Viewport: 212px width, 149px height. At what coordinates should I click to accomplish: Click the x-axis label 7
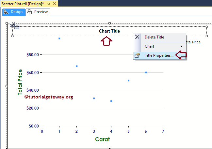pos(163,131)
